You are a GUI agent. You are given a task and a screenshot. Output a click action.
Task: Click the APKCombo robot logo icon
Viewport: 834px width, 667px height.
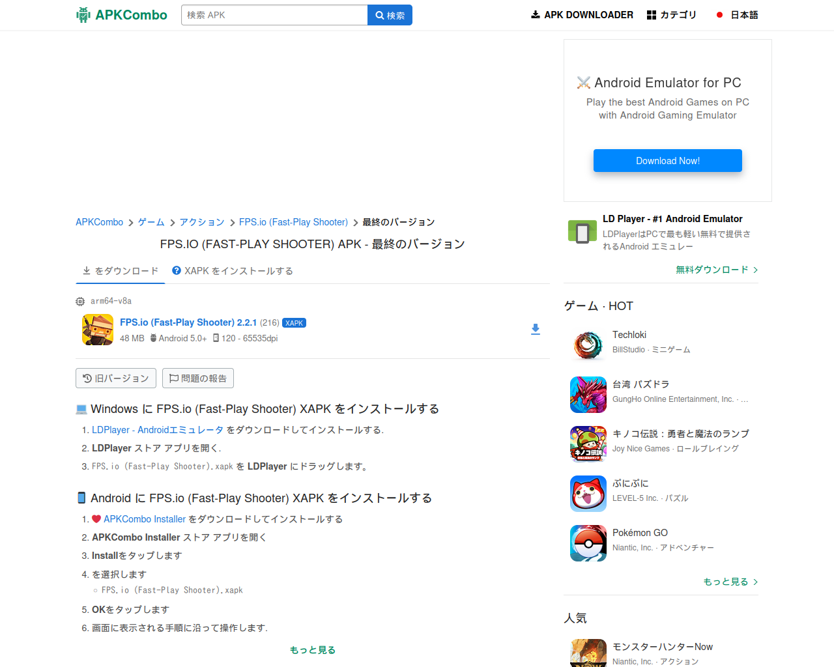click(83, 15)
